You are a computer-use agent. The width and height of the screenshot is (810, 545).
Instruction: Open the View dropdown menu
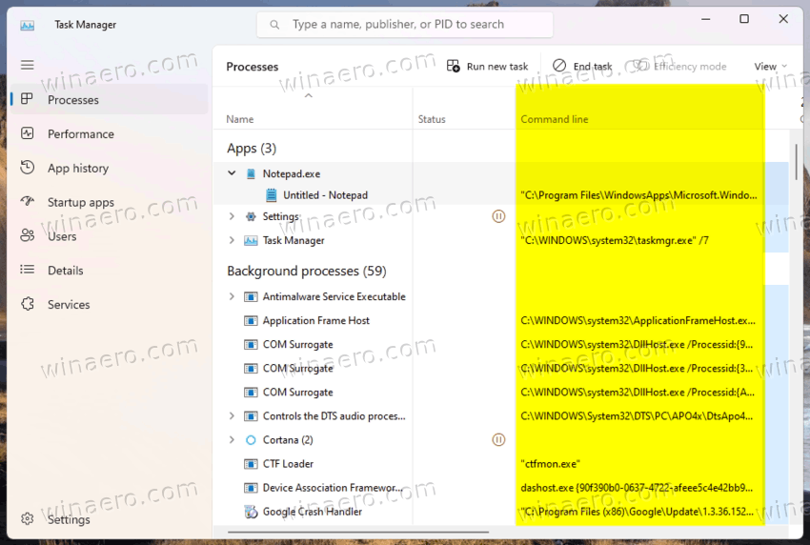click(x=770, y=66)
